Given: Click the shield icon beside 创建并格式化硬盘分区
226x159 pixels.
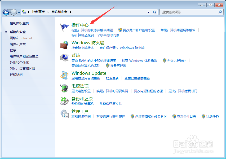Looking at the screenshot, I should click(x=132, y=116).
